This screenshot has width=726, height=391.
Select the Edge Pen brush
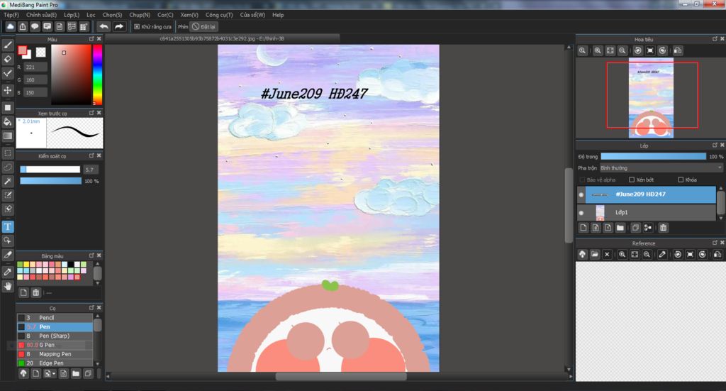[55, 363]
